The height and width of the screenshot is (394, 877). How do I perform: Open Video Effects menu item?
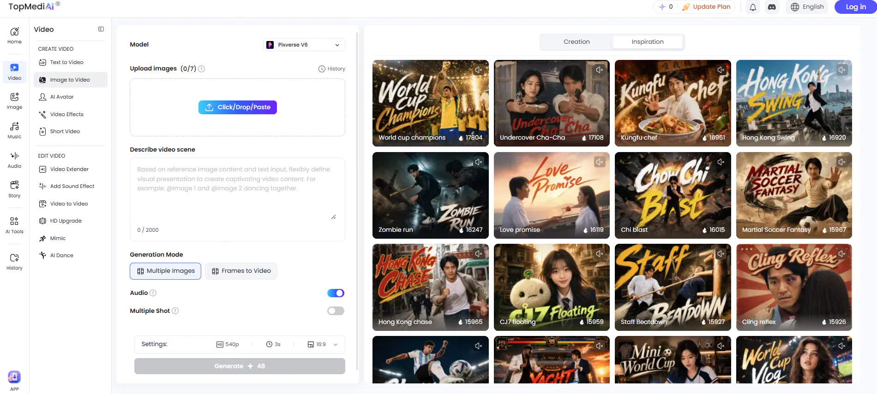click(x=70, y=114)
